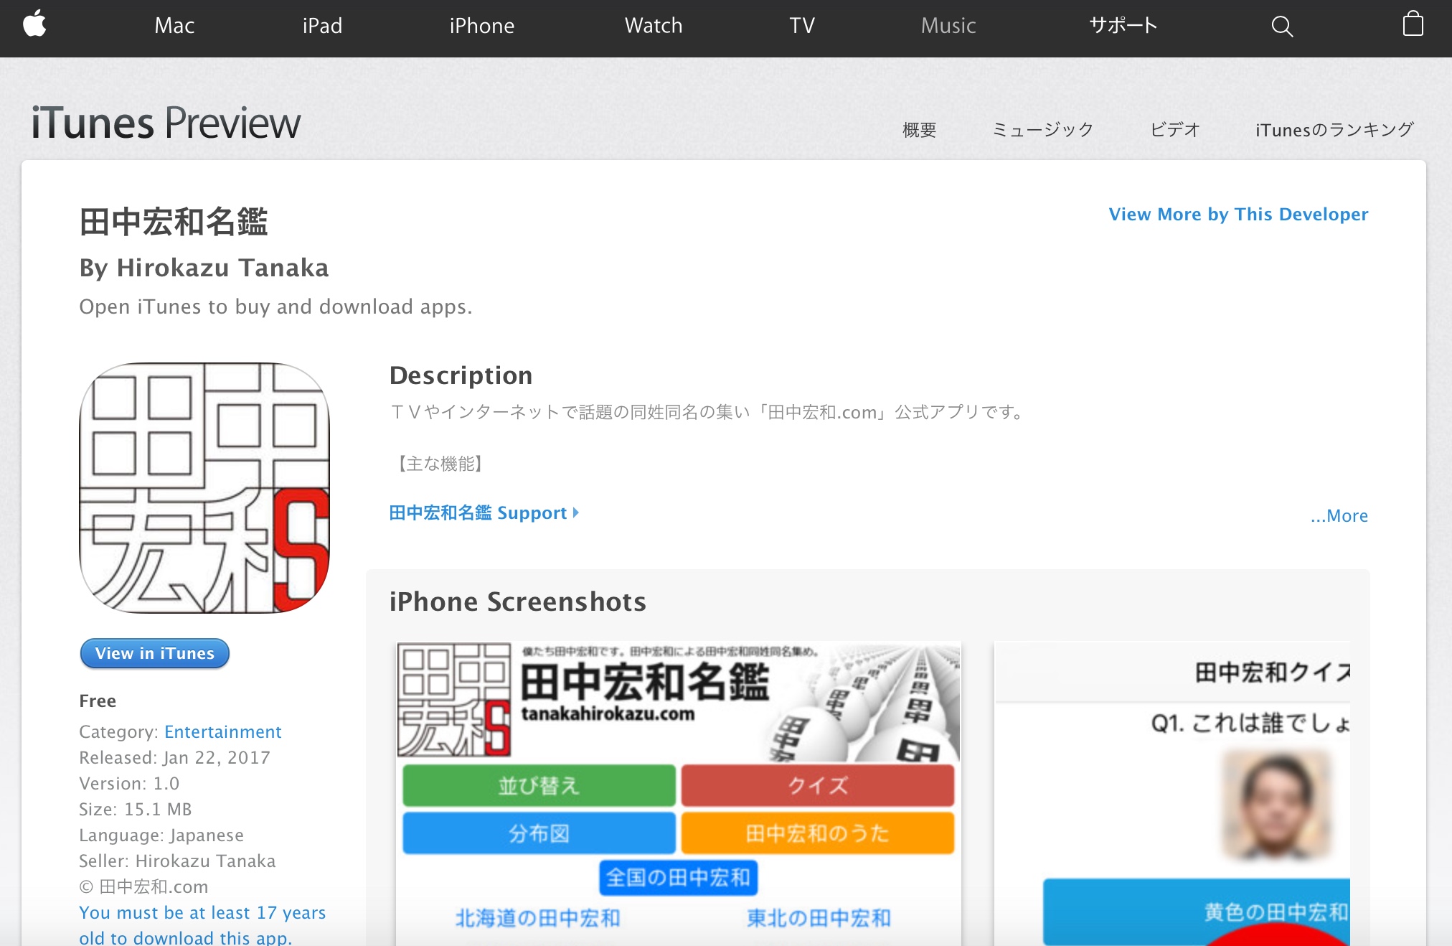Open the search magnifier icon
The height and width of the screenshot is (946, 1452).
(x=1282, y=27)
